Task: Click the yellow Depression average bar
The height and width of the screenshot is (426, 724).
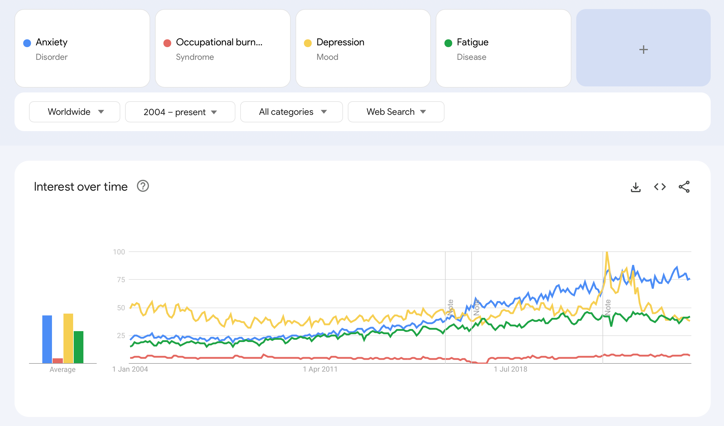Action: pos(68,338)
